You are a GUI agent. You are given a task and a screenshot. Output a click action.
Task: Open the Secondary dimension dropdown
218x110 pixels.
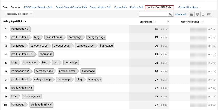(x=19, y=14)
